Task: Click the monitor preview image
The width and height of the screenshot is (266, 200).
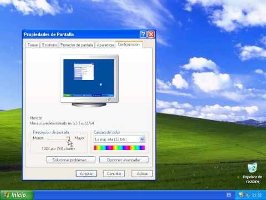Action: point(89,81)
